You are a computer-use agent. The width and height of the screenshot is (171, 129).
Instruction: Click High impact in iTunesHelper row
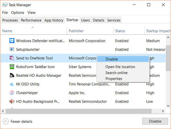(x=150, y=93)
